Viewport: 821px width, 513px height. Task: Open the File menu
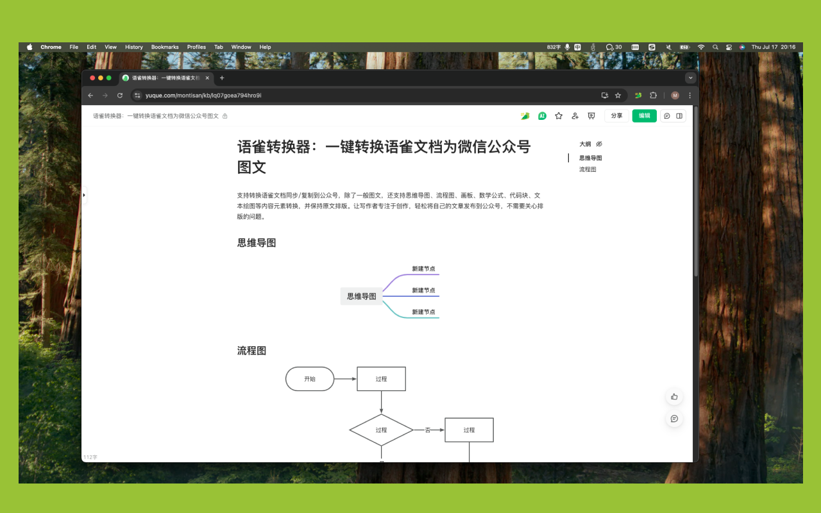[x=74, y=47]
